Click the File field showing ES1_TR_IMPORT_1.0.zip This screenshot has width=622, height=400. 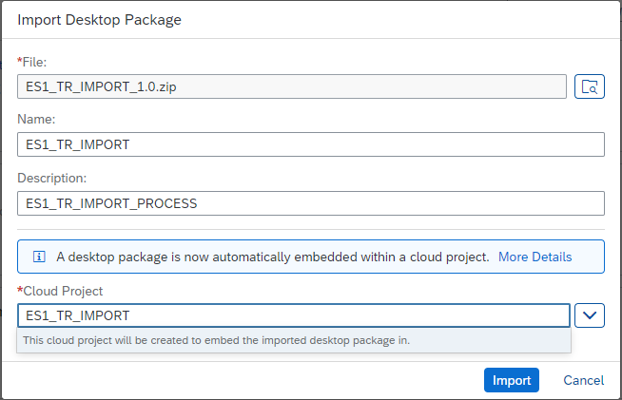(292, 86)
